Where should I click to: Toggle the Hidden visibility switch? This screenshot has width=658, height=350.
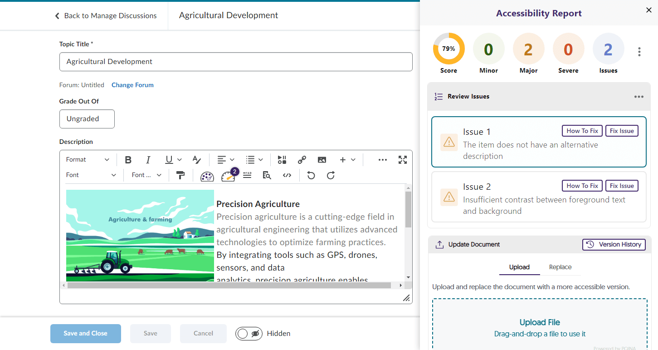coord(249,333)
